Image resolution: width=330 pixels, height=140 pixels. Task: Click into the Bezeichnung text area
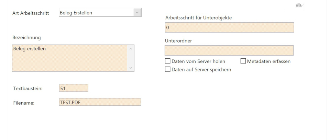(x=69, y=58)
